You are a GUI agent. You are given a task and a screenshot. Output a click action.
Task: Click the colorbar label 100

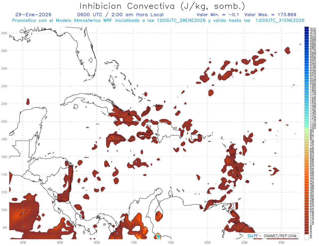(313, 128)
